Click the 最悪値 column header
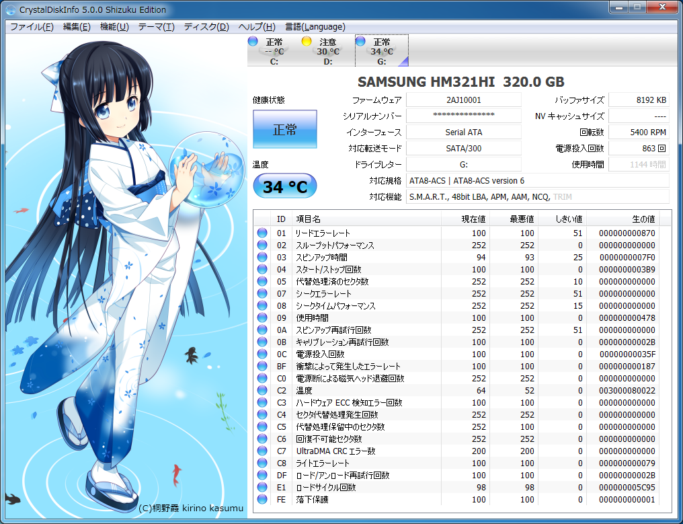This screenshot has width=683, height=524. click(x=514, y=219)
